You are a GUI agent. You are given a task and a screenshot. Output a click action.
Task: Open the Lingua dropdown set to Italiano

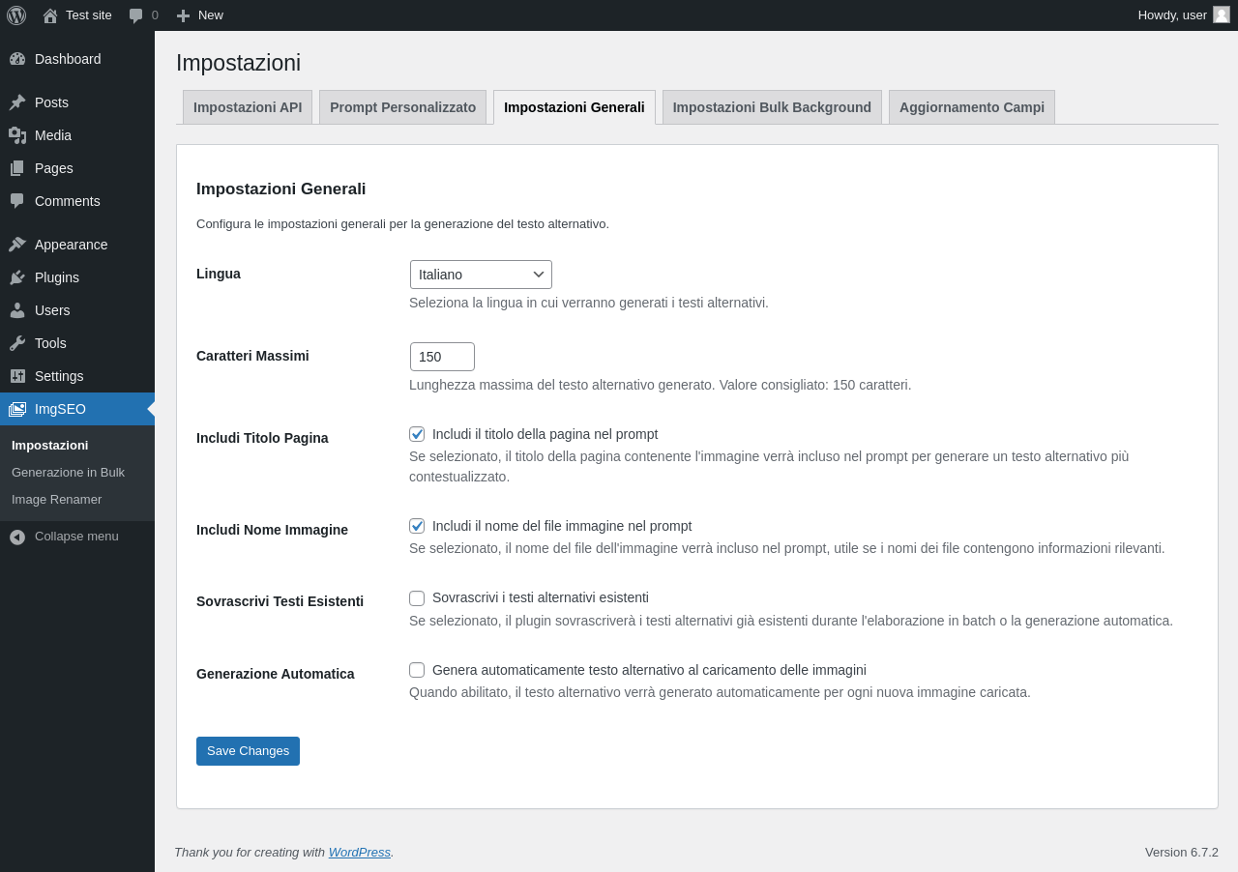[x=481, y=275]
